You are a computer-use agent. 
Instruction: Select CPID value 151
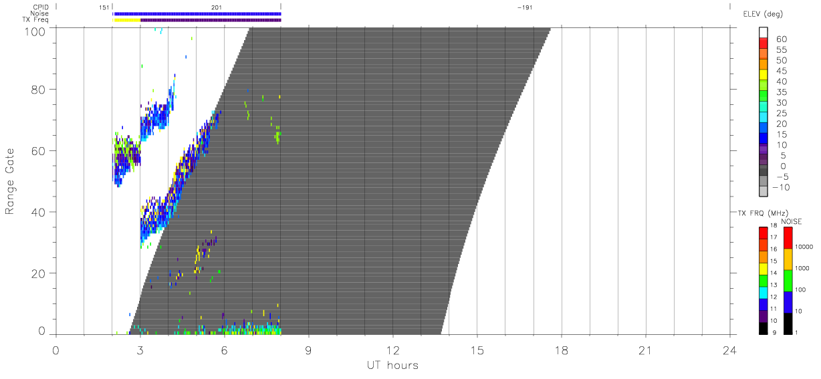(x=104, y=7)
